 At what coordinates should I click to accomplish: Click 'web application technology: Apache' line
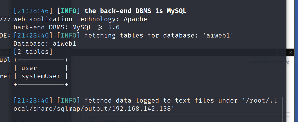pos(80,19)
